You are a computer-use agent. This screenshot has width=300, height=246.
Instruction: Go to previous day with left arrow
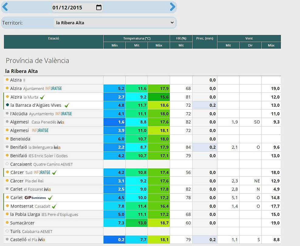tap(5, 7)
